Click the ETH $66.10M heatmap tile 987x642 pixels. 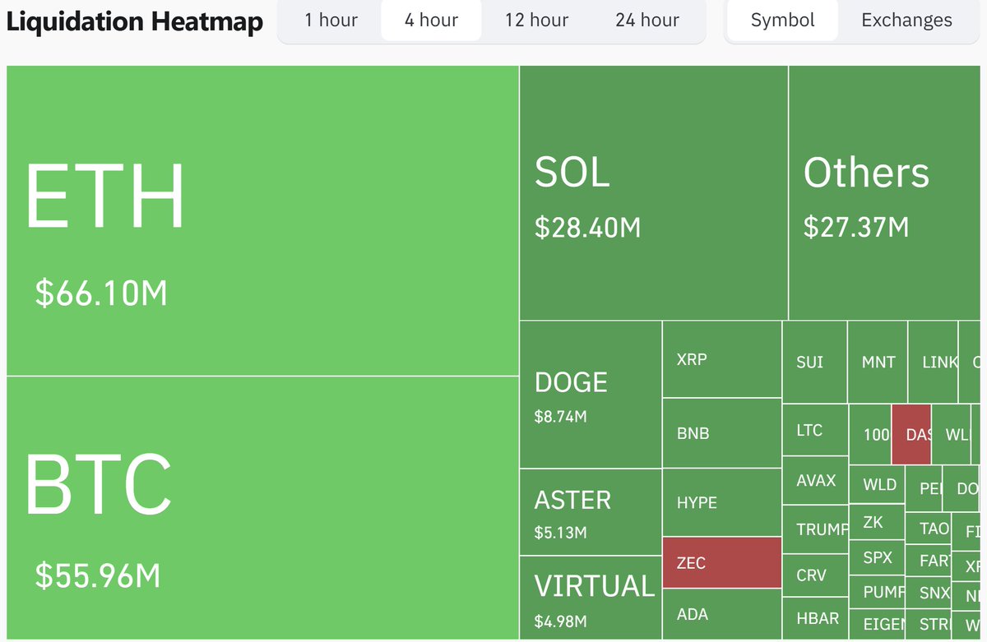tap(262, 220)
